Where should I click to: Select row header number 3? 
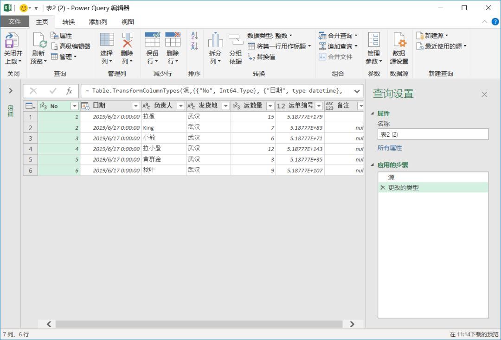coord(30,139)
